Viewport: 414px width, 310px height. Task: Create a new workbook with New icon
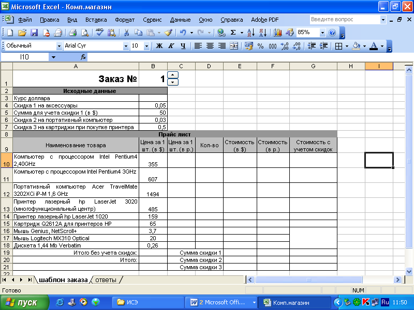(x=10, y=33)
